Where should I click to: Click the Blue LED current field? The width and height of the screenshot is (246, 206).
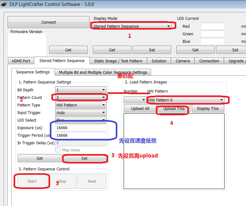click(212, 41)
